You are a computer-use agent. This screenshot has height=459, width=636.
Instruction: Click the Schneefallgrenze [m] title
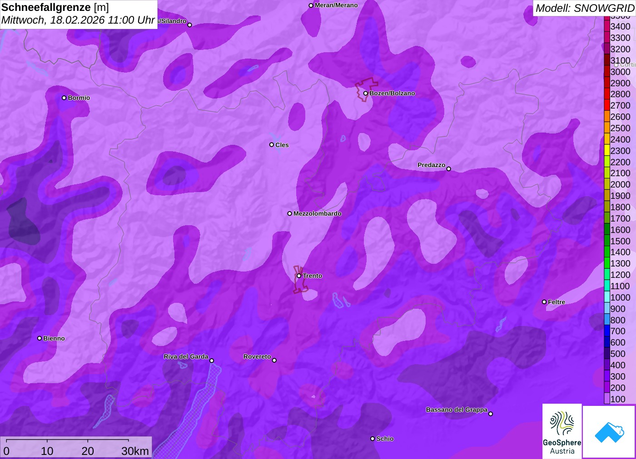[x=55, y=7]
